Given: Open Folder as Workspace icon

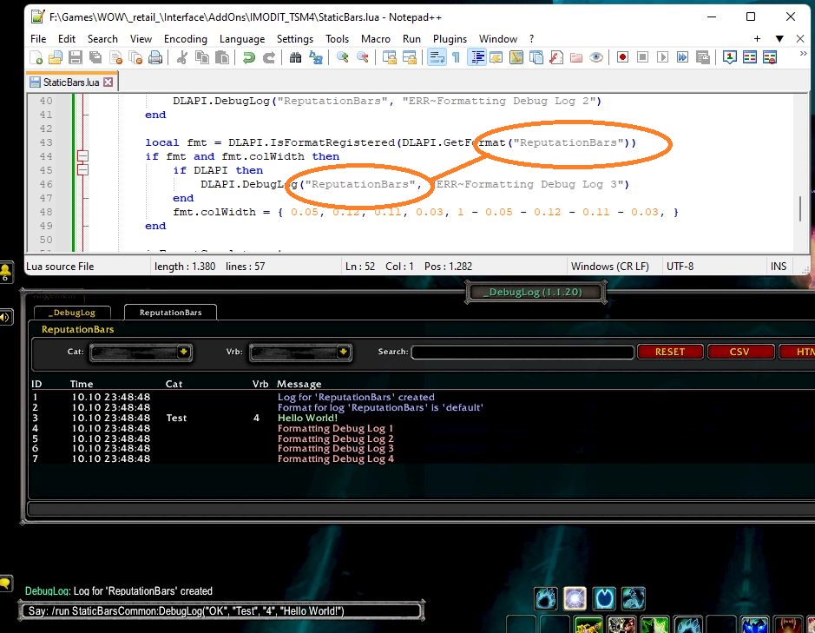Looking at the screenshot, I should click(x=576, y=57).
